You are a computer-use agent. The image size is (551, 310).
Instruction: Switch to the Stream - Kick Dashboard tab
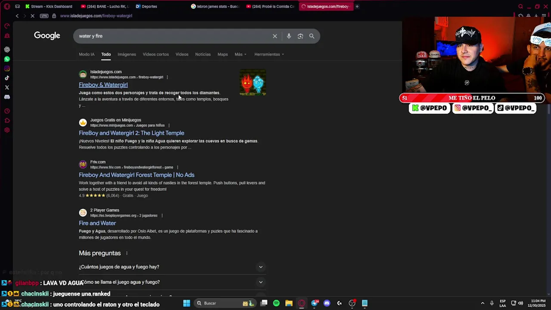coord(49,6)
